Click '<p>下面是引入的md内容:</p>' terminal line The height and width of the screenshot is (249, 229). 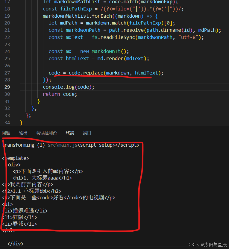(48, 171)
